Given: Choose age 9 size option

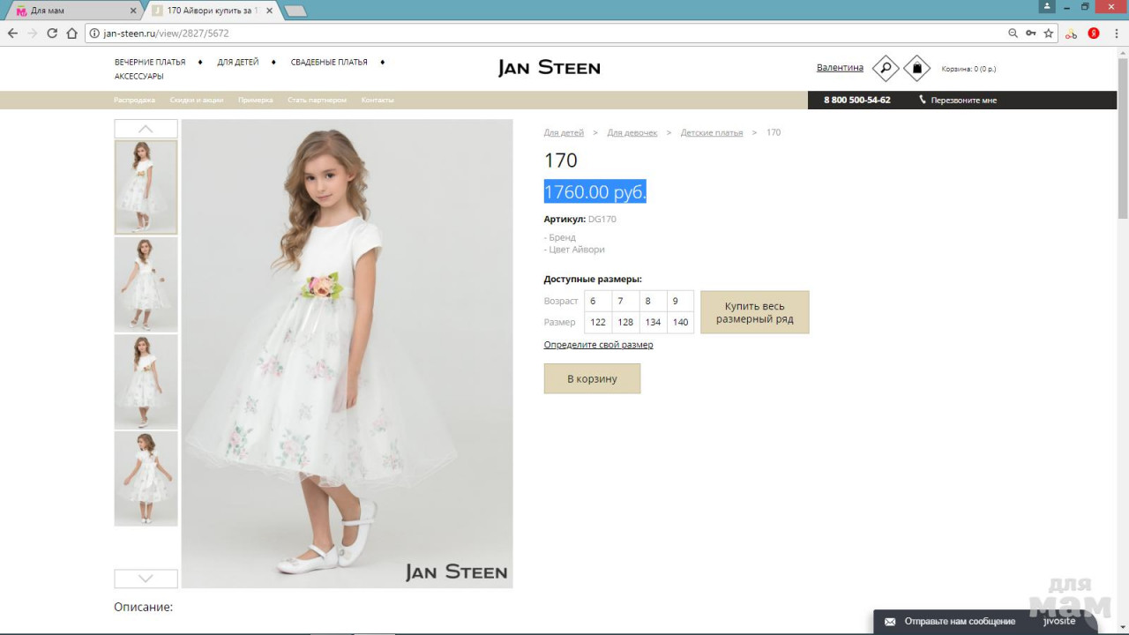Looking at the screenshot, I should coord(679,301).
